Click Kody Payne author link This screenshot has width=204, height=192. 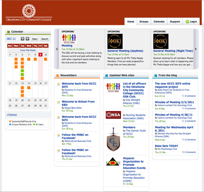[x=163, y=90]
